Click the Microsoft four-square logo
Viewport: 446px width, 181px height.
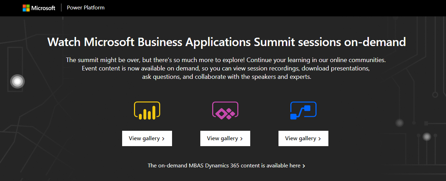coord(26,8)
